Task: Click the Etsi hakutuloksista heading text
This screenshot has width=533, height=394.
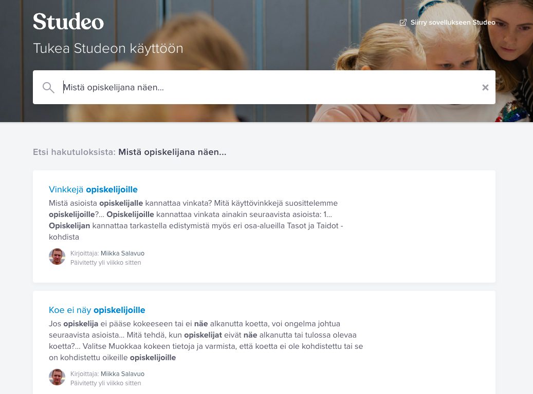Action: coord(130,152)
